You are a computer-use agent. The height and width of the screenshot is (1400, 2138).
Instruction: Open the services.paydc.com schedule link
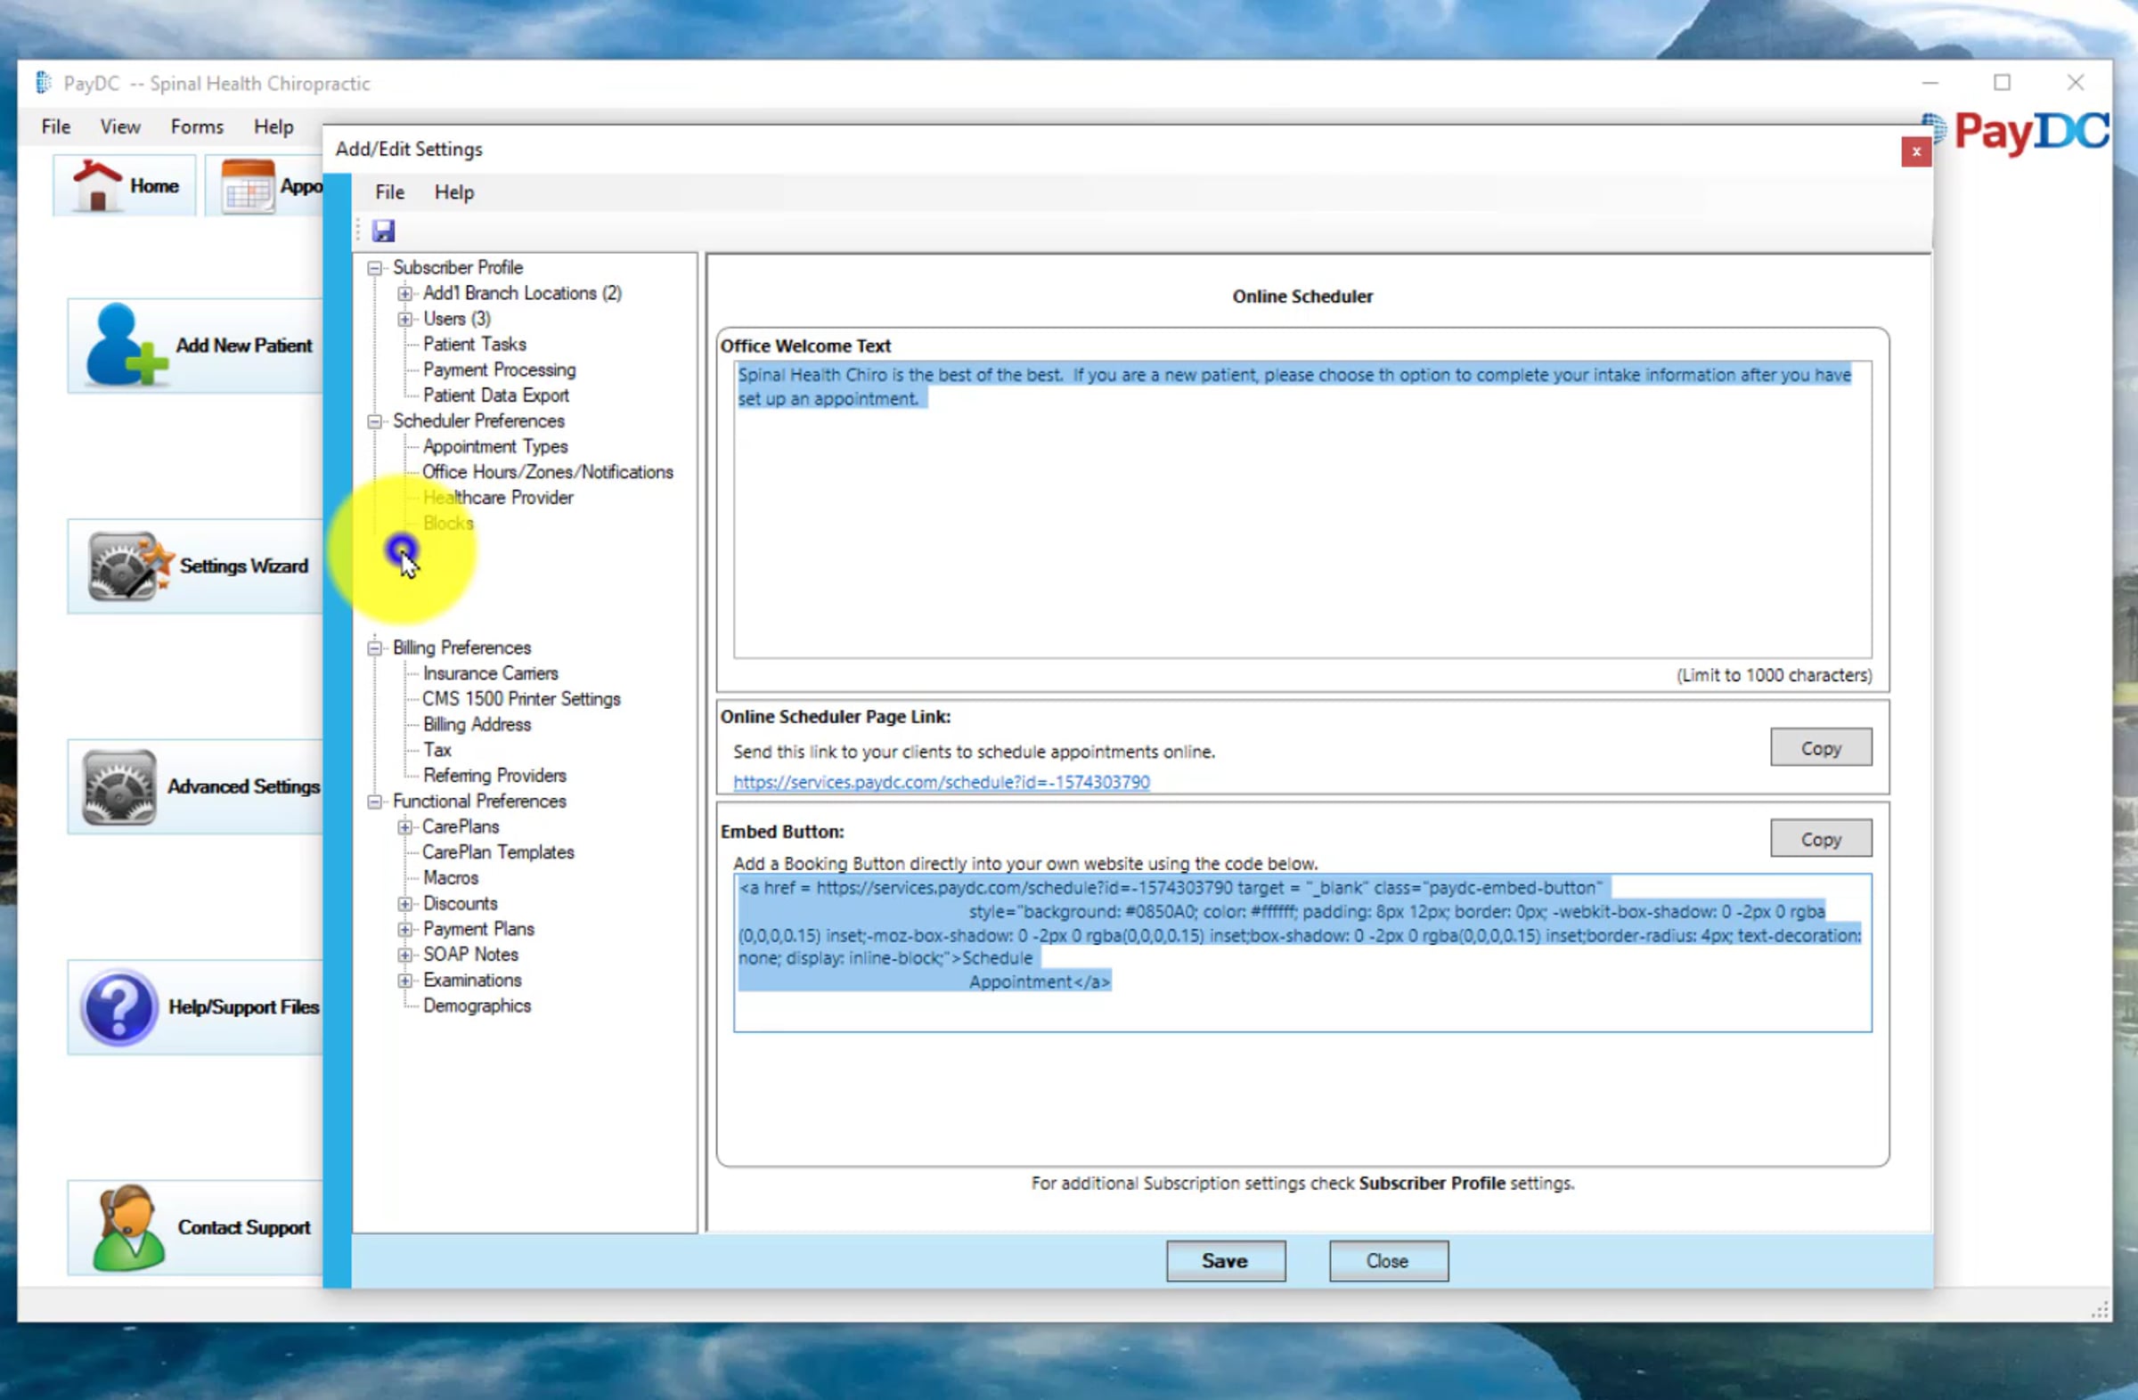[x=941, y=782]
